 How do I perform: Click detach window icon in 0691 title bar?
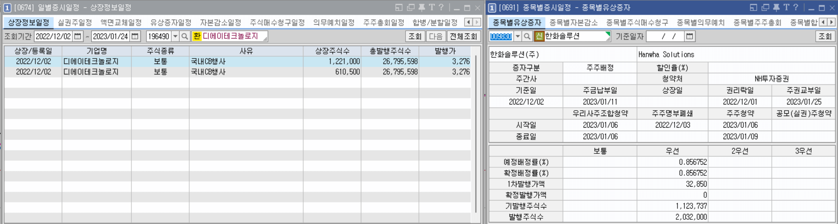[765, 7]
